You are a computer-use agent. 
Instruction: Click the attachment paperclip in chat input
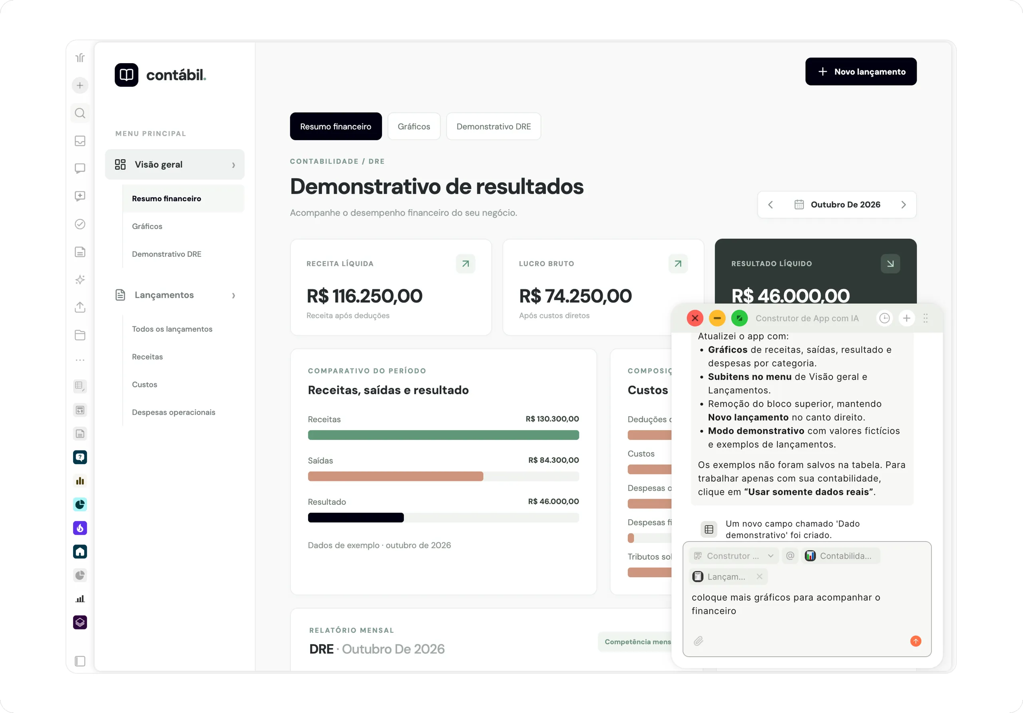[x=698, y=641]
